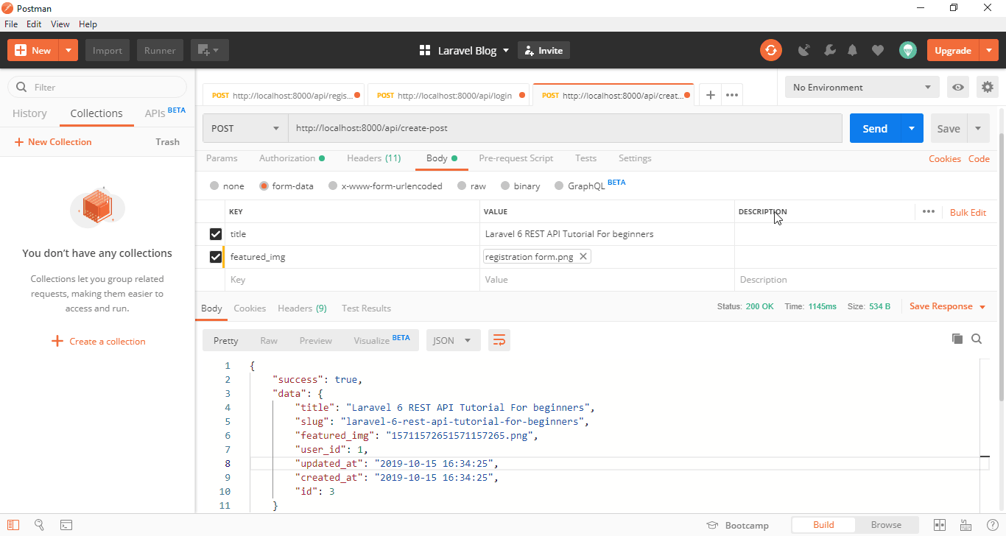1006x536 pixels.
Task: Open the APIs sidebar tab
Action: pyautogui.click(x=165, y=113)
